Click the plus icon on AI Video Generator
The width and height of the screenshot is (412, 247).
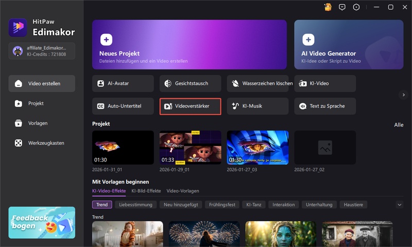tap(308, 40)
